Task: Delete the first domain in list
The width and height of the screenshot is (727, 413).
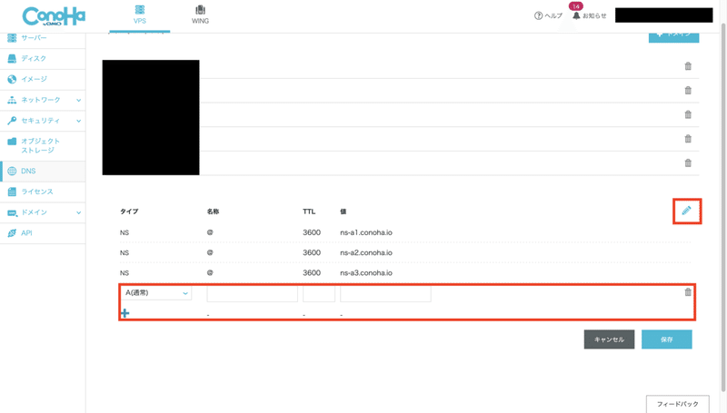Action: click(688, 66)
